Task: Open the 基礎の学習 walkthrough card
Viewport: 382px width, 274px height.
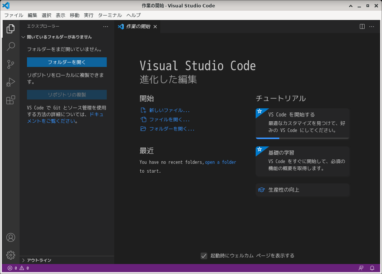Action: (303, 161)
